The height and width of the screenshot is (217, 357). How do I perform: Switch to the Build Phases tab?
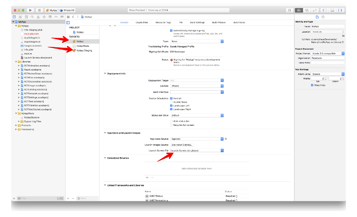point(219,22)
